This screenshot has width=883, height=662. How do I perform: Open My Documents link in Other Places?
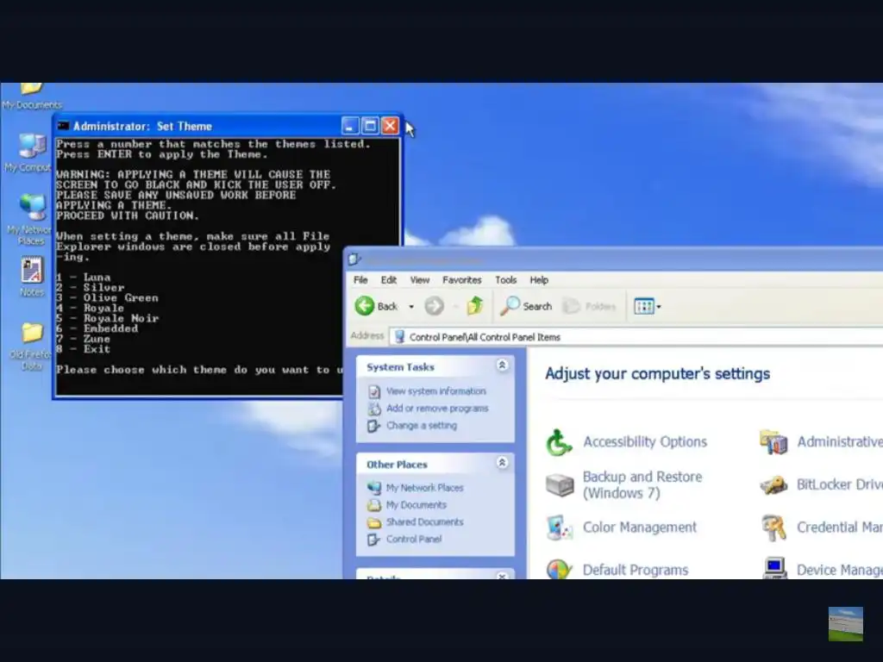click(x=416, y=505)
